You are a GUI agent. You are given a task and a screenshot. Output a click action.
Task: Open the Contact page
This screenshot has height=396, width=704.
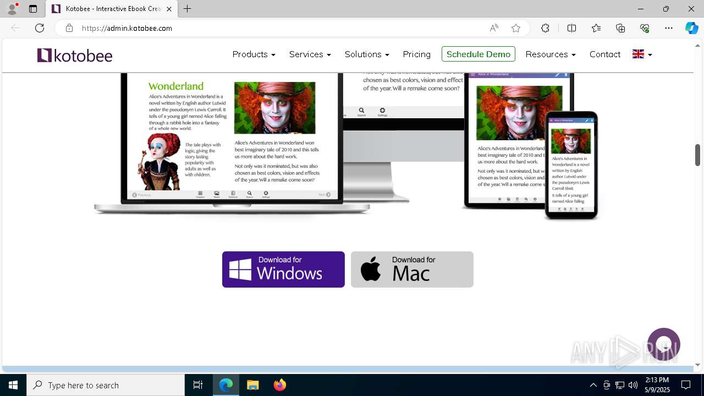[x=605, y=54]
